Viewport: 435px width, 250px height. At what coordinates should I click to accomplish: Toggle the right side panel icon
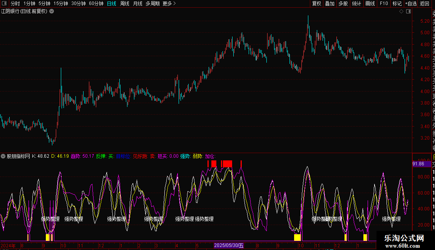[x=408, y=12]
